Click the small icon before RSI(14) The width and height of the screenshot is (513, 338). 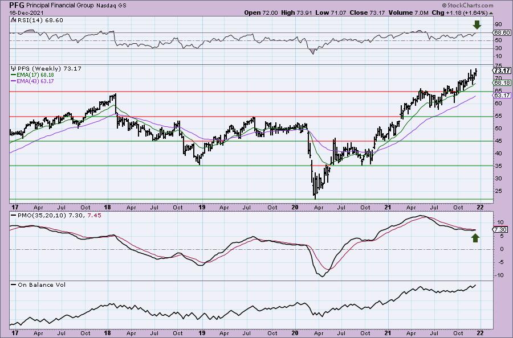pos(13,20)
